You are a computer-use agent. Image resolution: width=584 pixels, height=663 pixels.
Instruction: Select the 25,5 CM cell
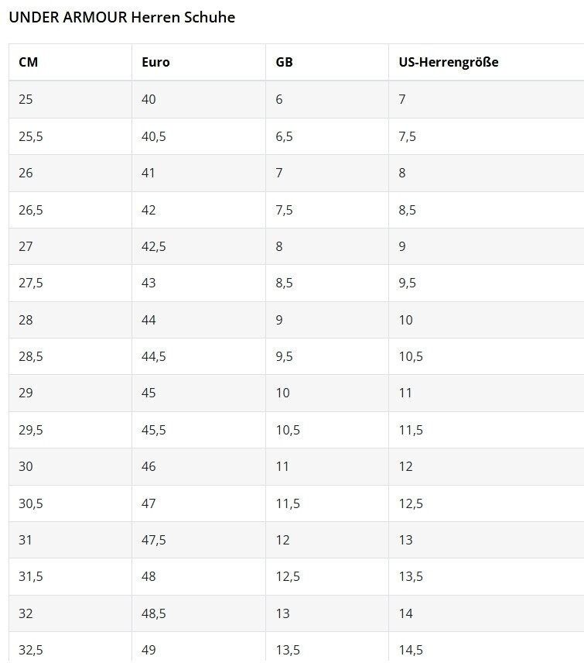(x=31, y=136)
